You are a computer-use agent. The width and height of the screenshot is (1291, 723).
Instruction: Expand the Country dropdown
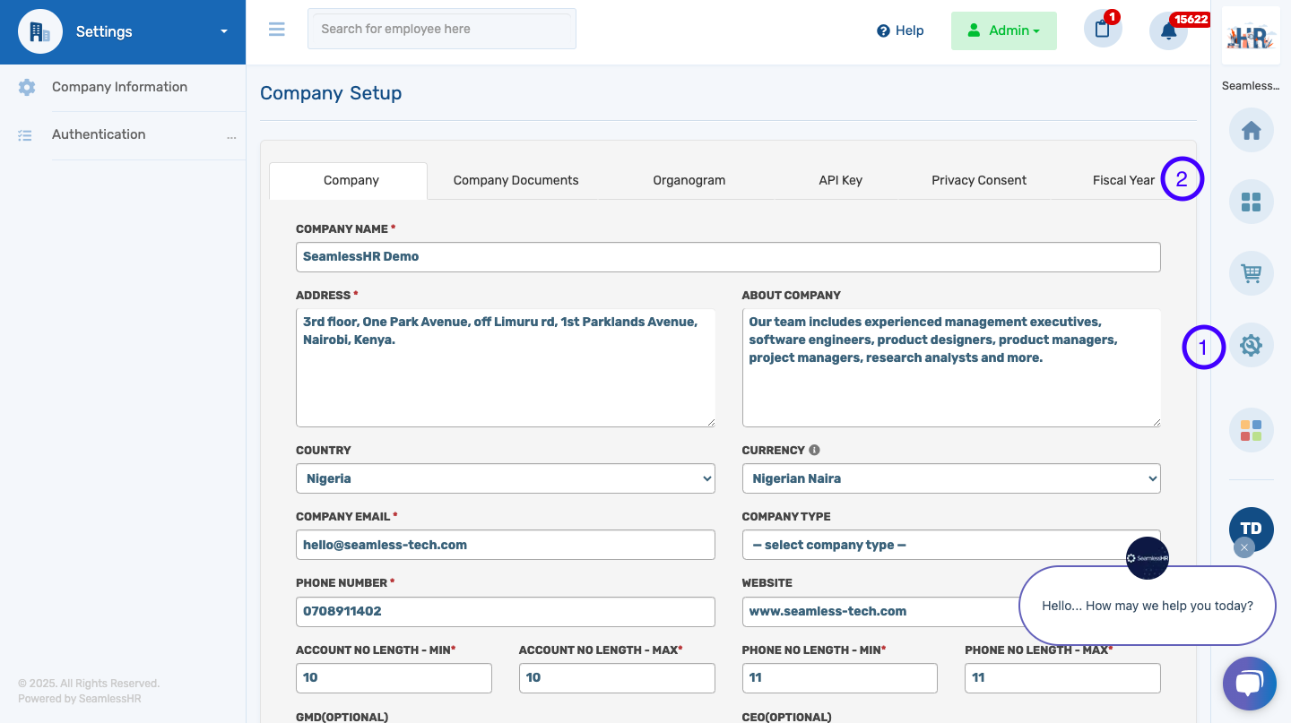click(505, 478)
